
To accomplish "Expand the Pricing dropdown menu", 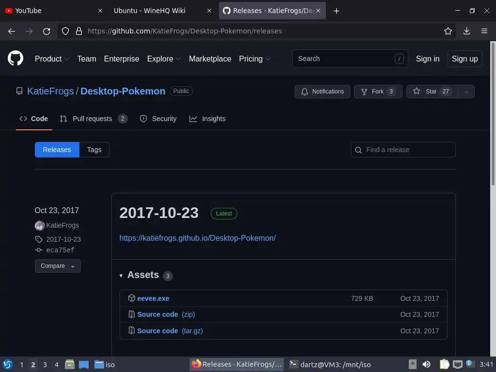I will coord(255,59).
